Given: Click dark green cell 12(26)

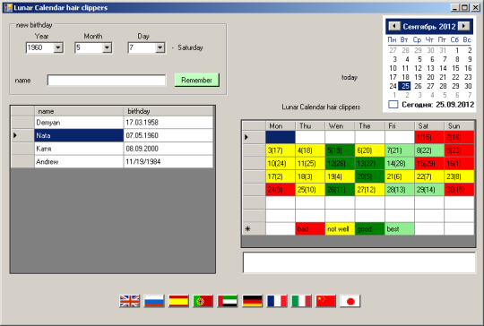Looking at the screenshot, I should [340, 164].
